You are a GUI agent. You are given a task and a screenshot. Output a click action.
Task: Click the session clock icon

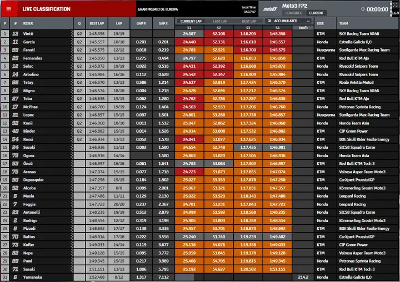pyautogui.click(x=363, y=9)
